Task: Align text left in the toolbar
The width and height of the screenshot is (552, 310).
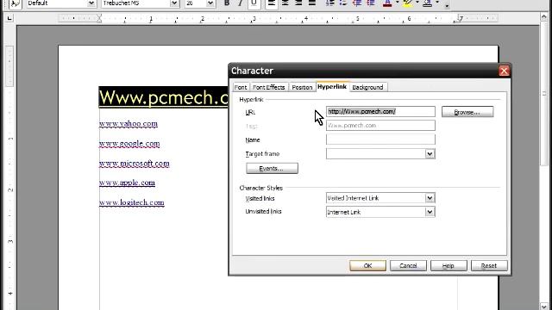Action: (x=272, y=3)
